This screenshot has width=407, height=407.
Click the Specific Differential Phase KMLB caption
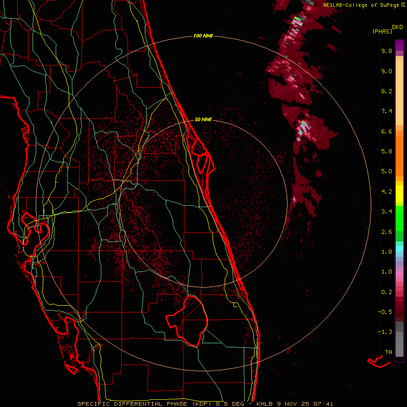coord(205,404)
